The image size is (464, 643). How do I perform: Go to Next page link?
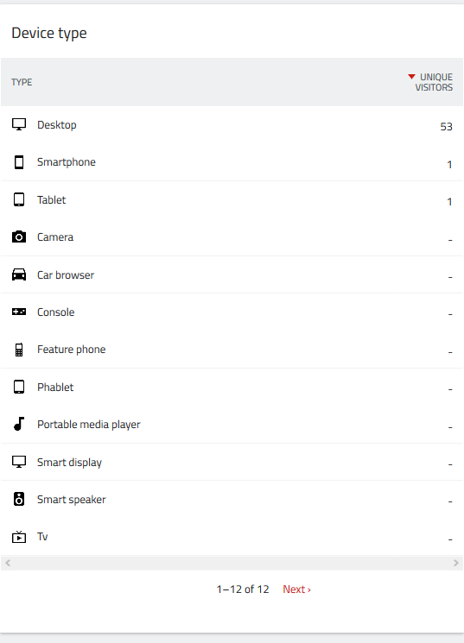click(x=296, y=589)
